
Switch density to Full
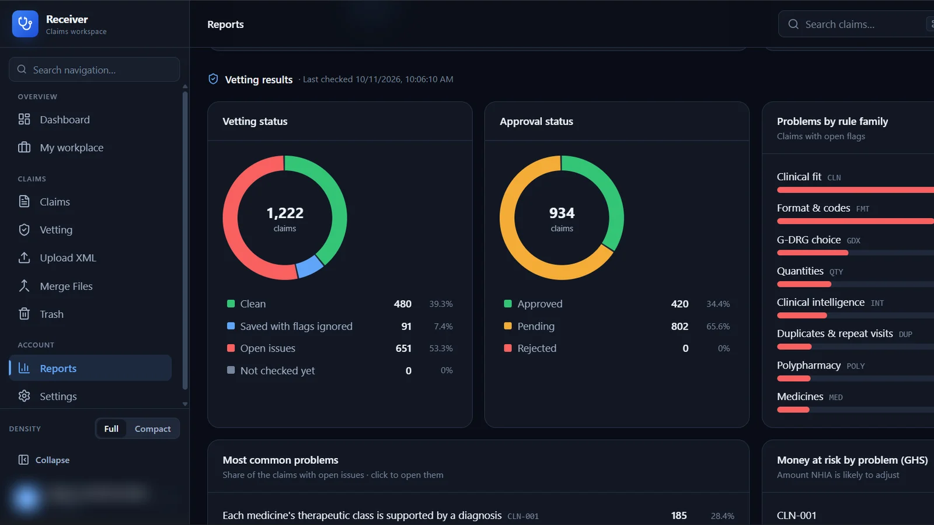tap(111, 429)
